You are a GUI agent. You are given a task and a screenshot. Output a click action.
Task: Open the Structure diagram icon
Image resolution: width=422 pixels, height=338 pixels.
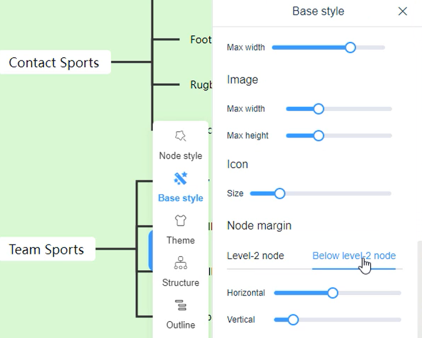click(181, 263)
